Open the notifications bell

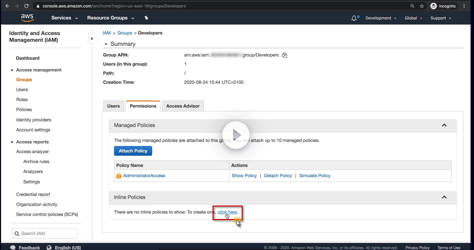click(x=354, y=18)
